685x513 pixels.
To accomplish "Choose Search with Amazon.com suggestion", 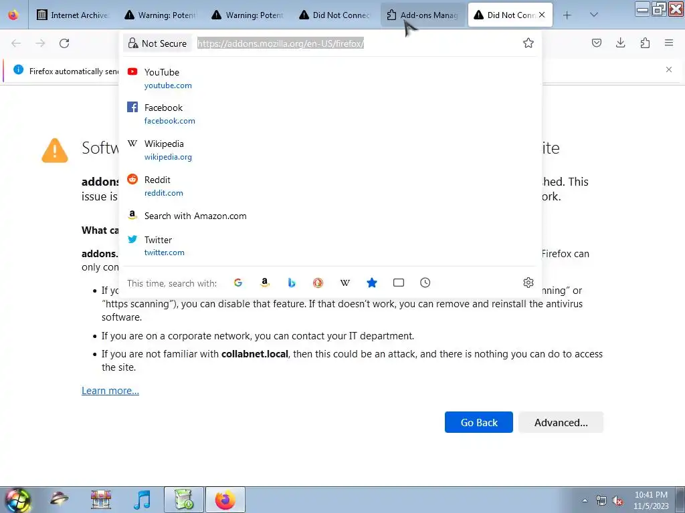I will [330, 216].
